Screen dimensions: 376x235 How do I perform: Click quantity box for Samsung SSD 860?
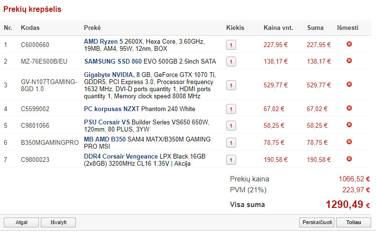point(231,61)
